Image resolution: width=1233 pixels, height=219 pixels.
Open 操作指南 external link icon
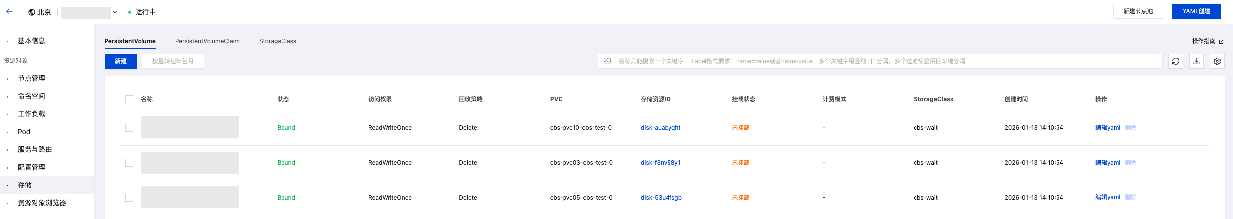[x=1221, y=42]
